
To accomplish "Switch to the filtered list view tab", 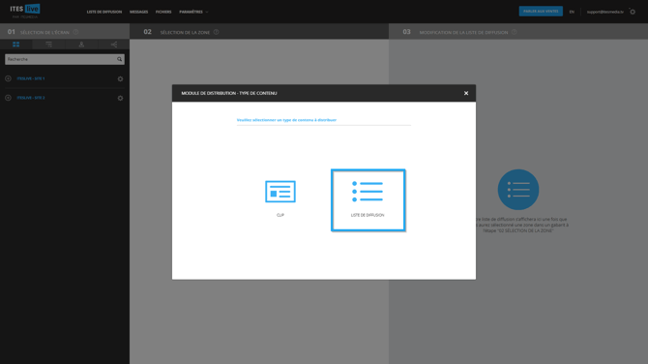I will (x=48, y=45).
